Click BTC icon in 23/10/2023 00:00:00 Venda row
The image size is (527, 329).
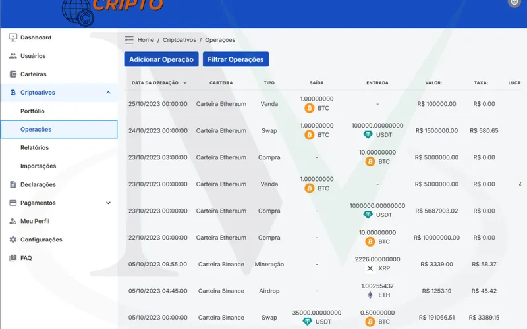pyautogui.click(x=309, y=188)
